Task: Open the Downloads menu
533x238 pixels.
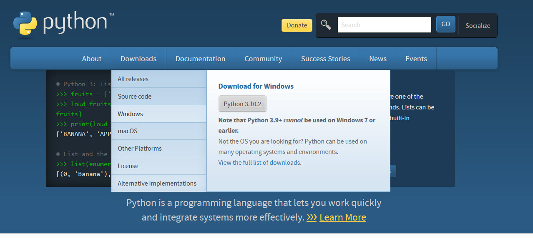Action: [138, 59]
